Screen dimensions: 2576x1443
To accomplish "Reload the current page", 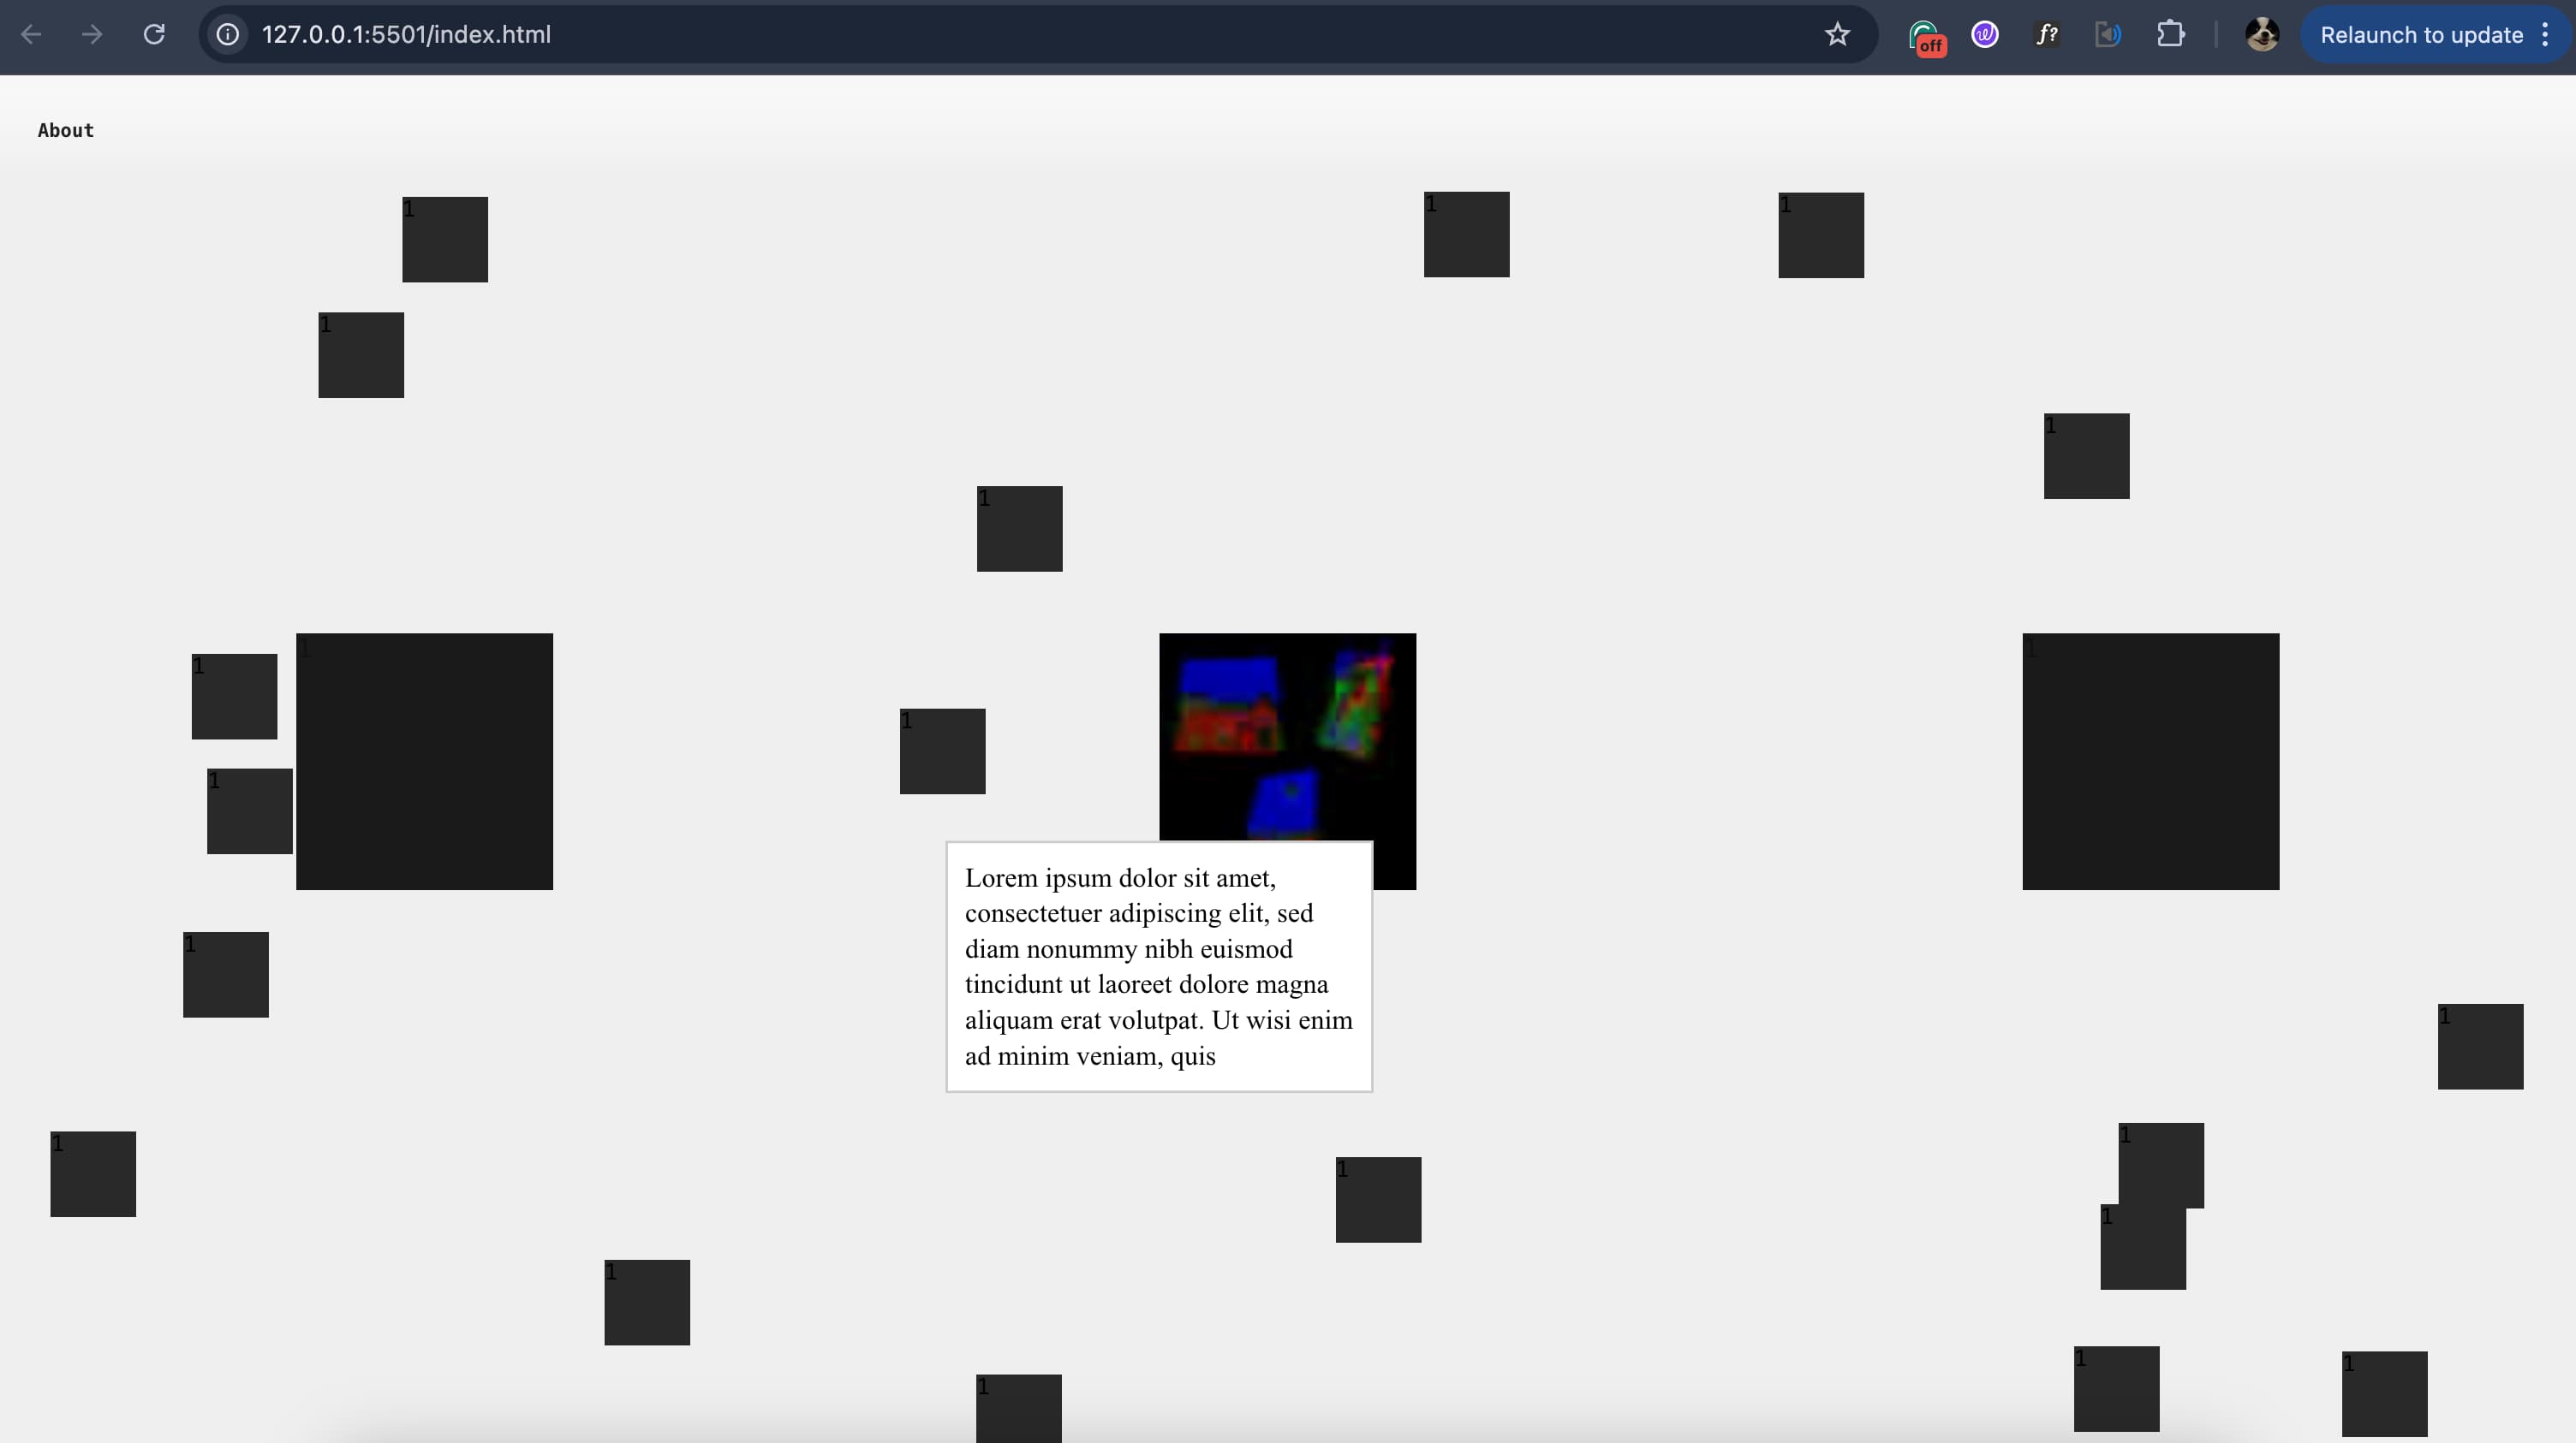I will [154, 35].
